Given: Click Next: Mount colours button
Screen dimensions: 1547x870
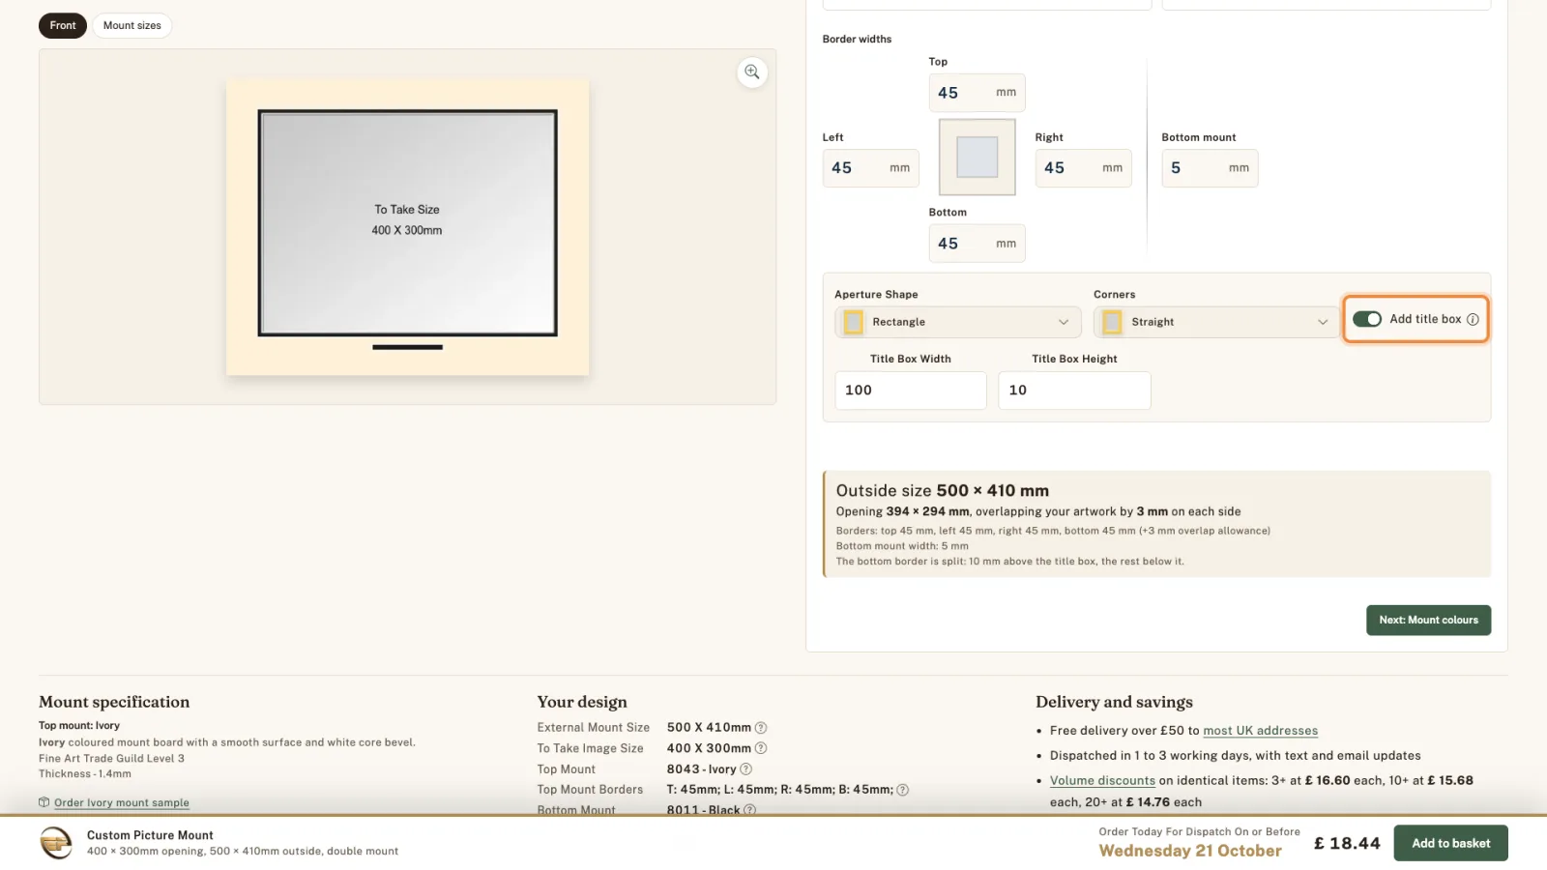Looking at the screenshot, I should coord(1428,621).
